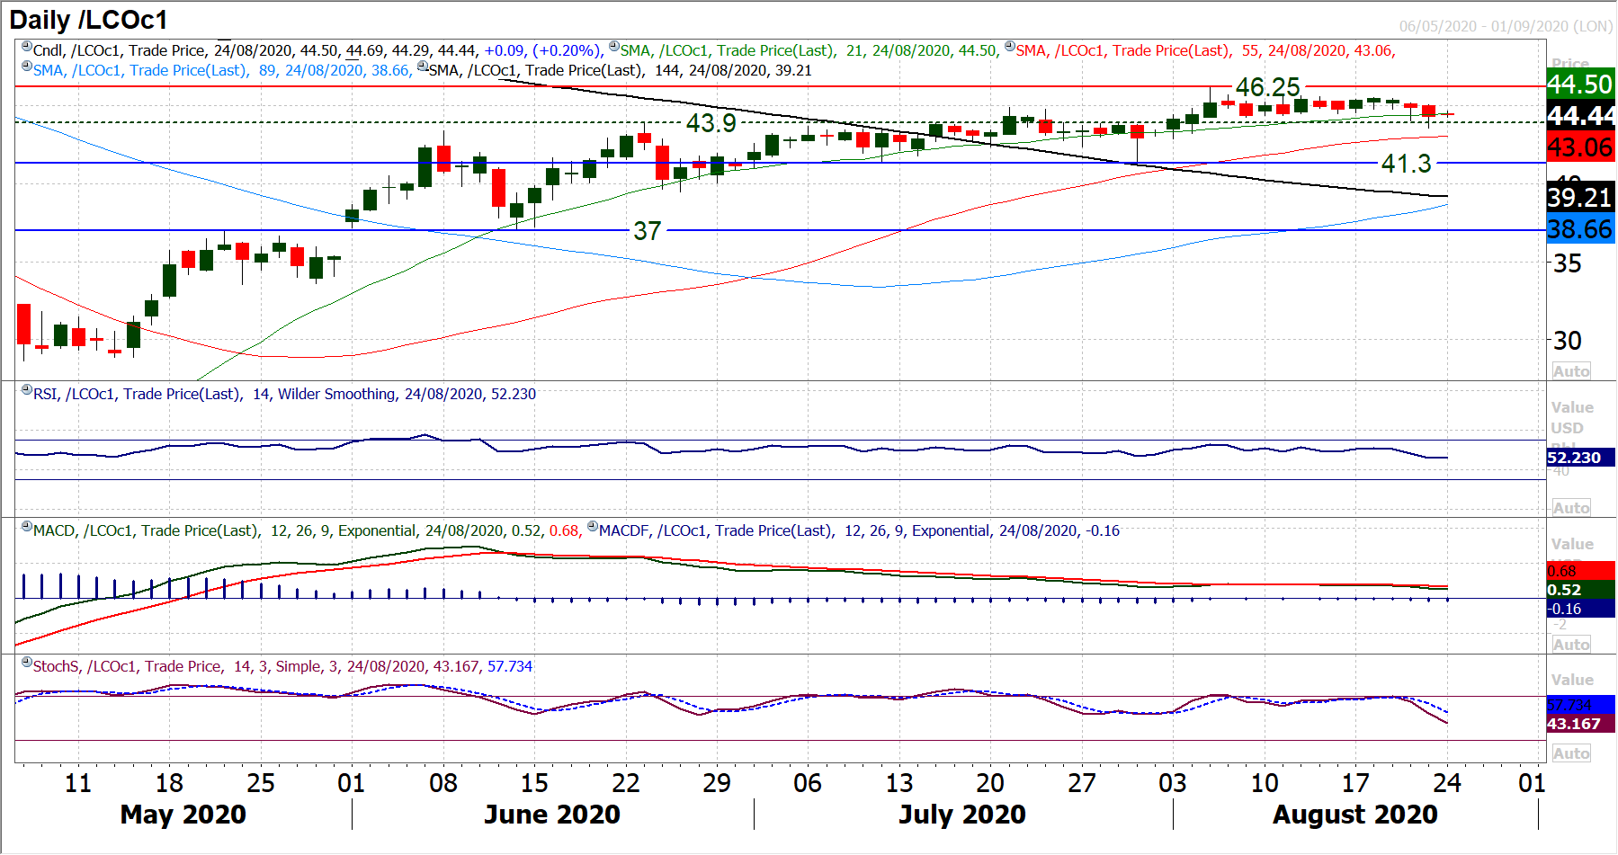This screenshot has height=855, width=1618.
Task: Click the July 2020 axis label
Action: pos(962,815)
